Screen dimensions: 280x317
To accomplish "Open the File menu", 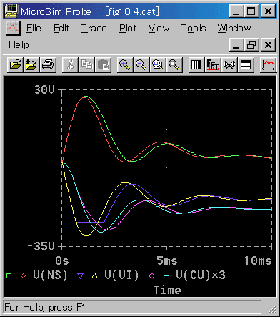I will pyautogui.click(x=34, y=29).
